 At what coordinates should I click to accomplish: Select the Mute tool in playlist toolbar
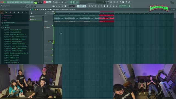point(41,10)
